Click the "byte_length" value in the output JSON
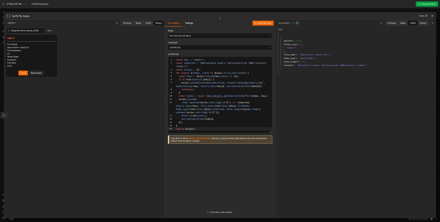Viewport: 440px width, 222px height. [x=303, y=62]
